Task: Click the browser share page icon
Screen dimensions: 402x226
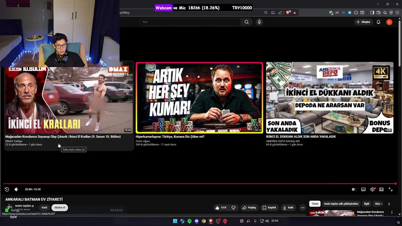Action: [x=280, y=13]
